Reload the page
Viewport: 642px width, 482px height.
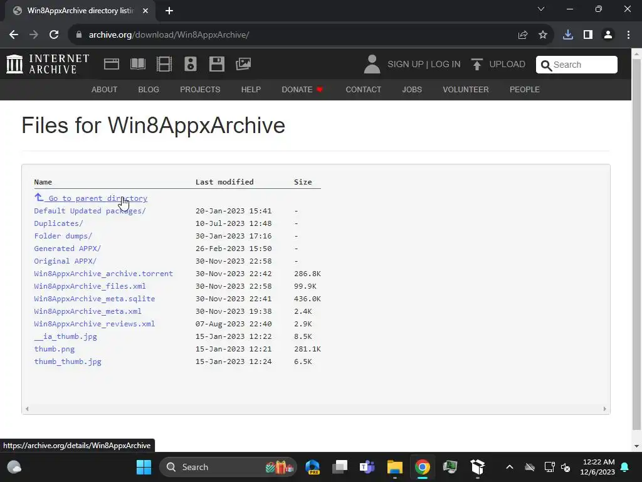tap(54, 35)
